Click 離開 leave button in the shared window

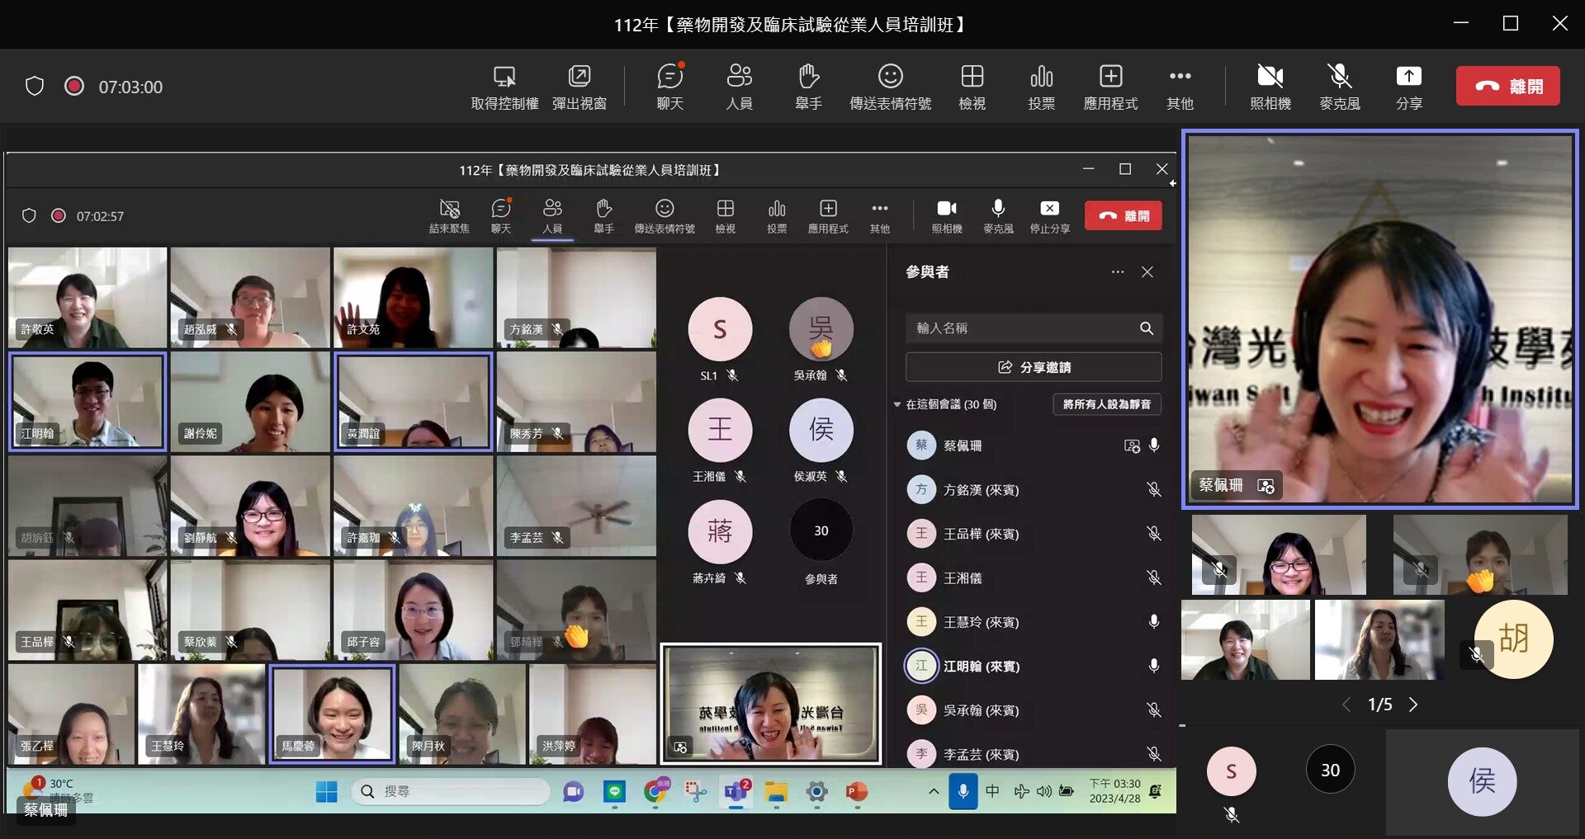pyautogui.click(x=1124, y=215)
